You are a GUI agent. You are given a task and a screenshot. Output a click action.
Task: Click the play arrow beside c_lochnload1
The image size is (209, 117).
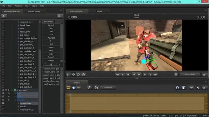tap(9, 90)
